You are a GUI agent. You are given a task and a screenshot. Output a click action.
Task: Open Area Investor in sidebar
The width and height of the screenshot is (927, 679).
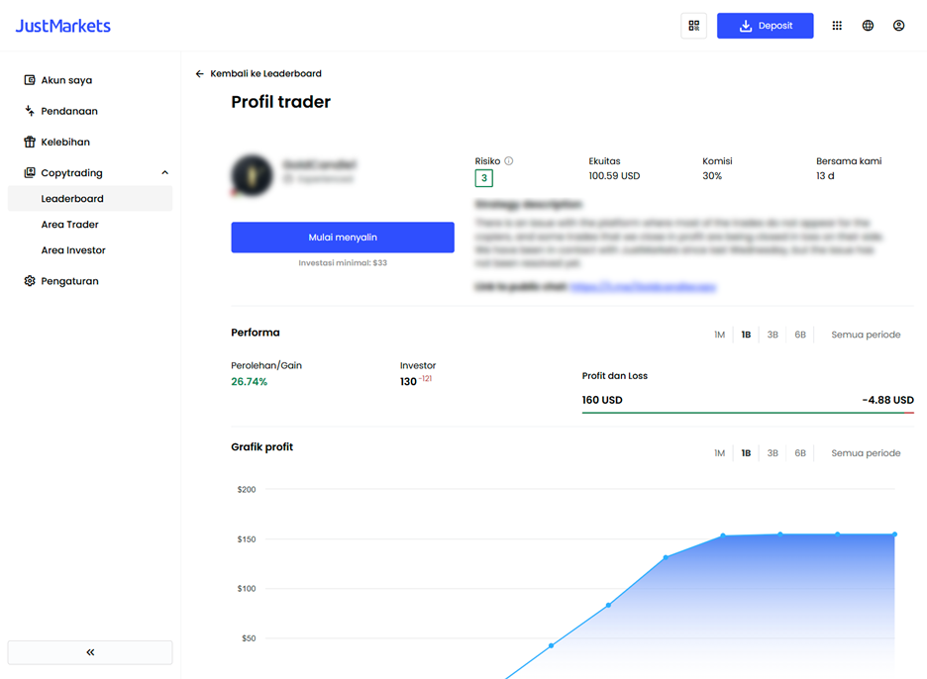[x=73, y=250]
